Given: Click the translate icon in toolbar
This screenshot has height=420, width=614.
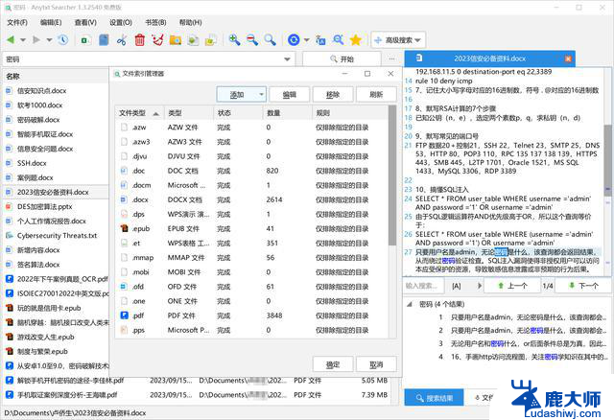Looking at the screenshot, I should (320, 40).
